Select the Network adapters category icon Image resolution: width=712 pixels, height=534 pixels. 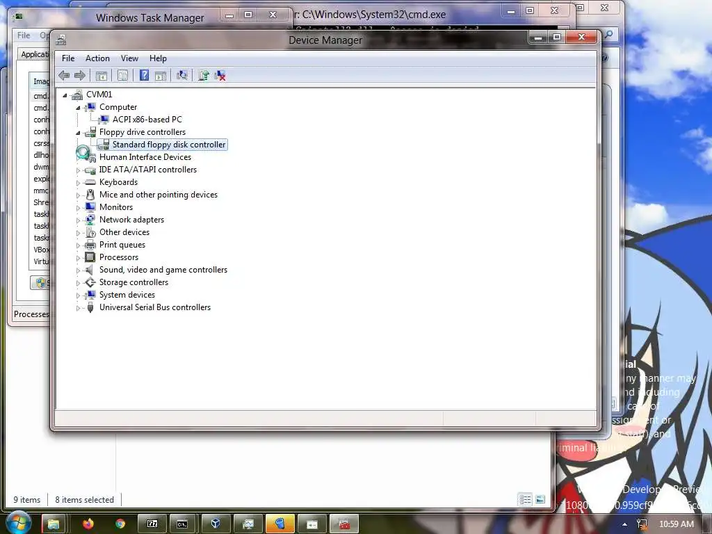[90, 219]
